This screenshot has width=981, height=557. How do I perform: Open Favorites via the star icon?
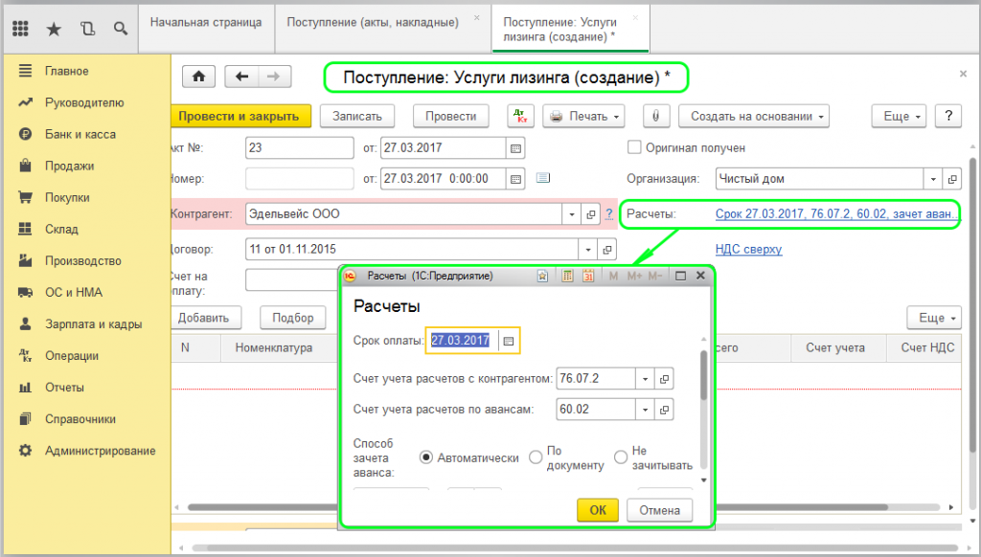point(54,29)
